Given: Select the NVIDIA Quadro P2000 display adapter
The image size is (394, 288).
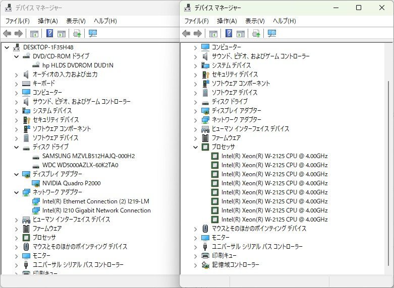Looking at the screenshot, I should pos(71,183).
